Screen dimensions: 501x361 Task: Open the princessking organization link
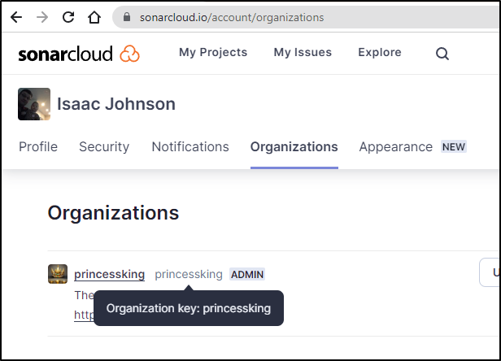(109, 274)
